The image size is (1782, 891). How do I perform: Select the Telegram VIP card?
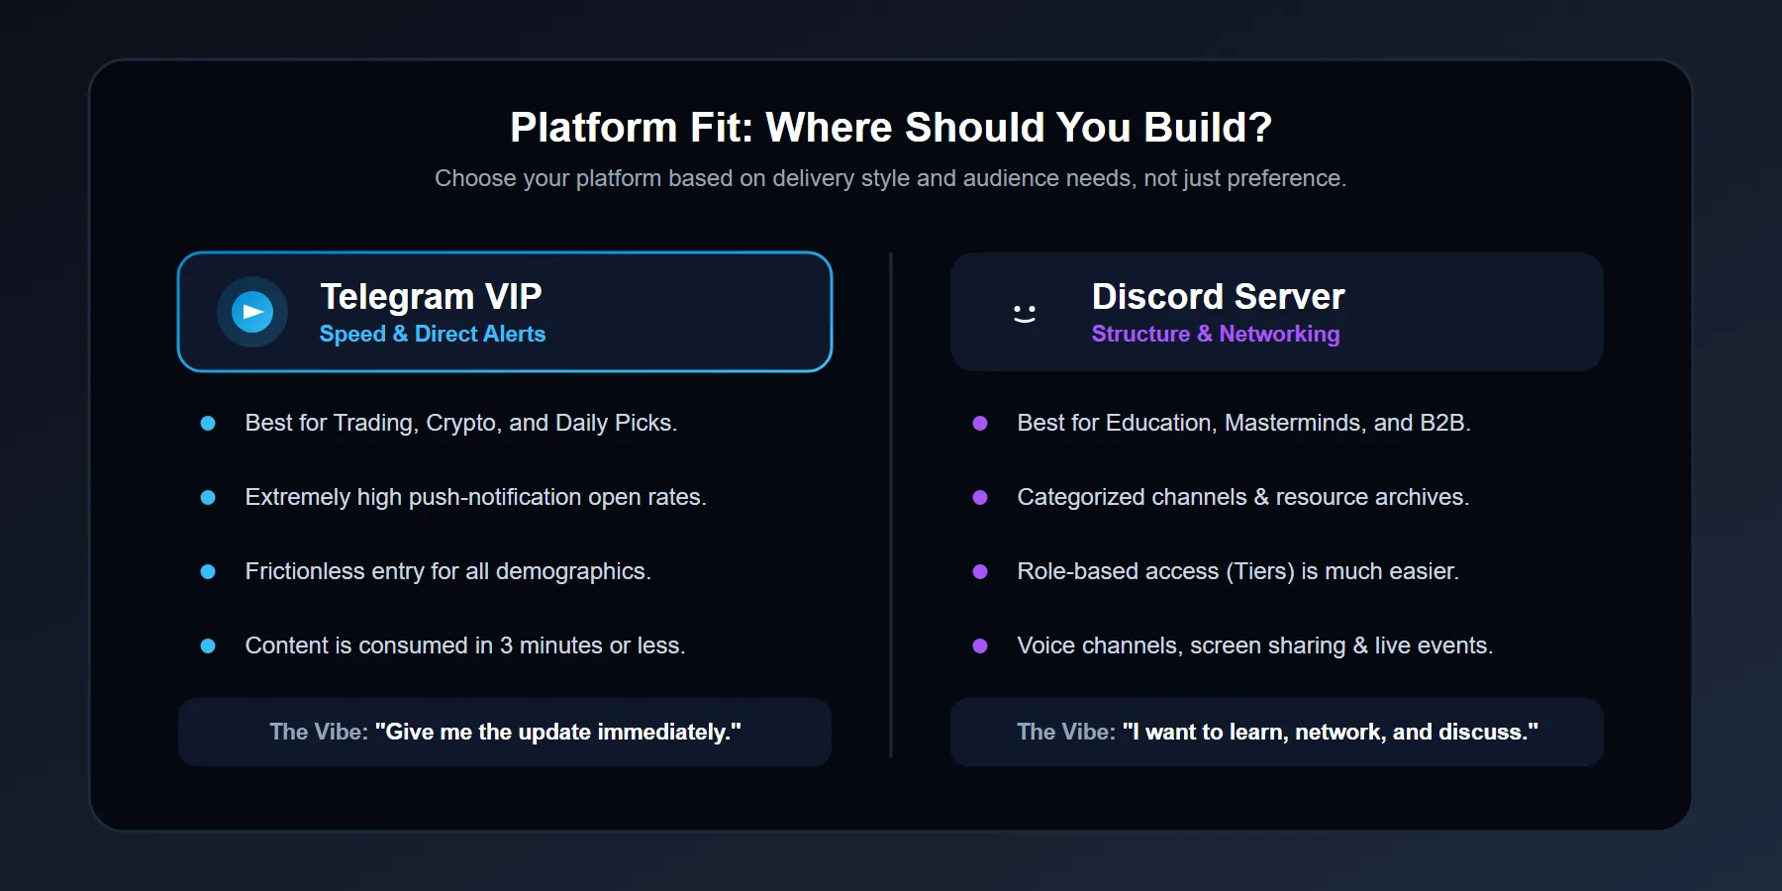[x=504, y=312]
